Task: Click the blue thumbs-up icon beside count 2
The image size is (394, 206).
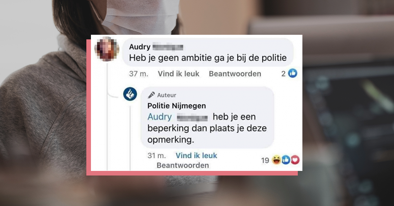Action: pos(293,73)
